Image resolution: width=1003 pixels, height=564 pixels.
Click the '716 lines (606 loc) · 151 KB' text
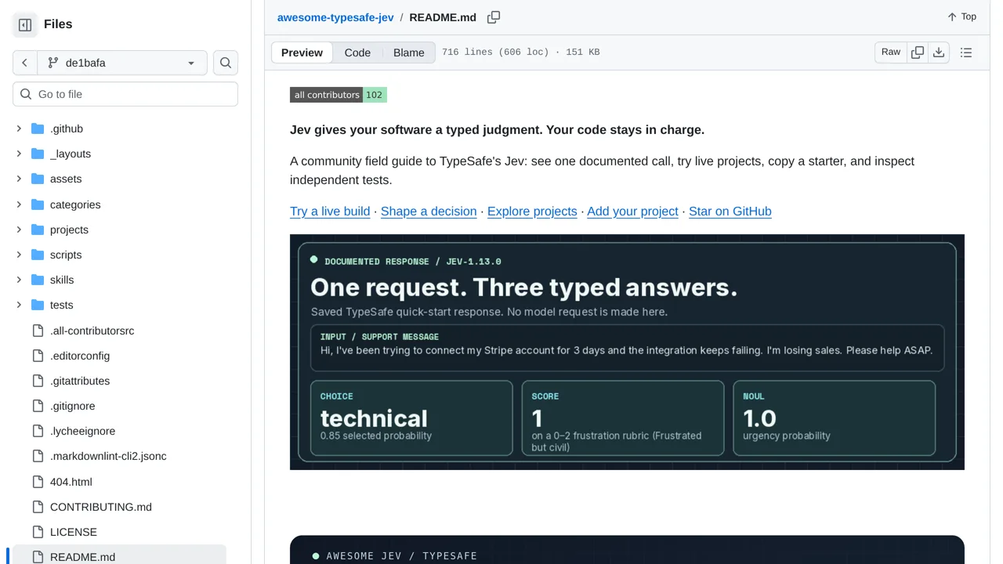coord(521,52)
